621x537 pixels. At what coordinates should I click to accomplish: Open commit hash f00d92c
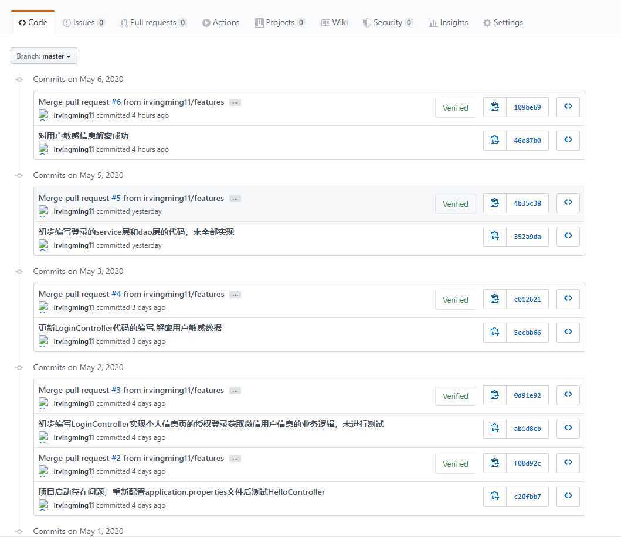(x=528, y=463)
